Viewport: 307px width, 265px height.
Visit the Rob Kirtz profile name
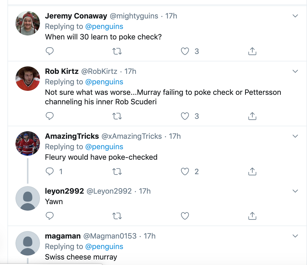click(x=62, y=71)
